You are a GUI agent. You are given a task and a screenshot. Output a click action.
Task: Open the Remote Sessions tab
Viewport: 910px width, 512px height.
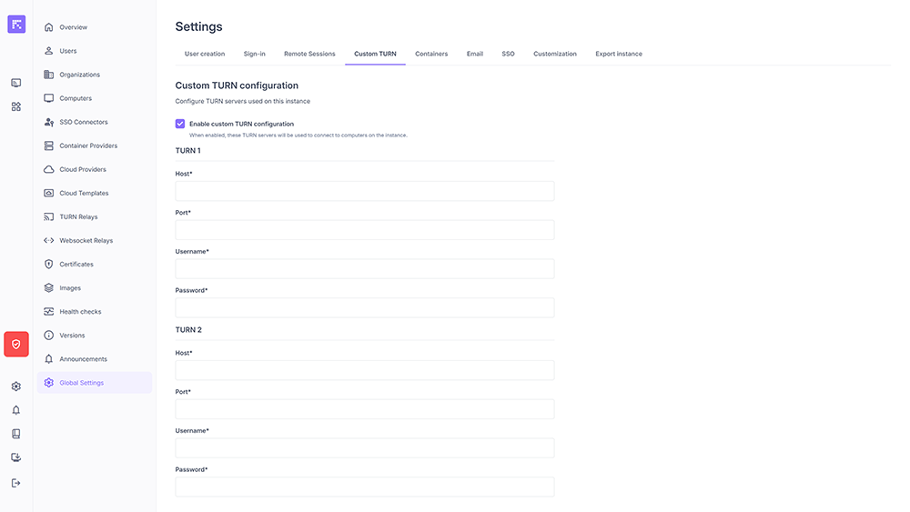(x=309, y=54)
